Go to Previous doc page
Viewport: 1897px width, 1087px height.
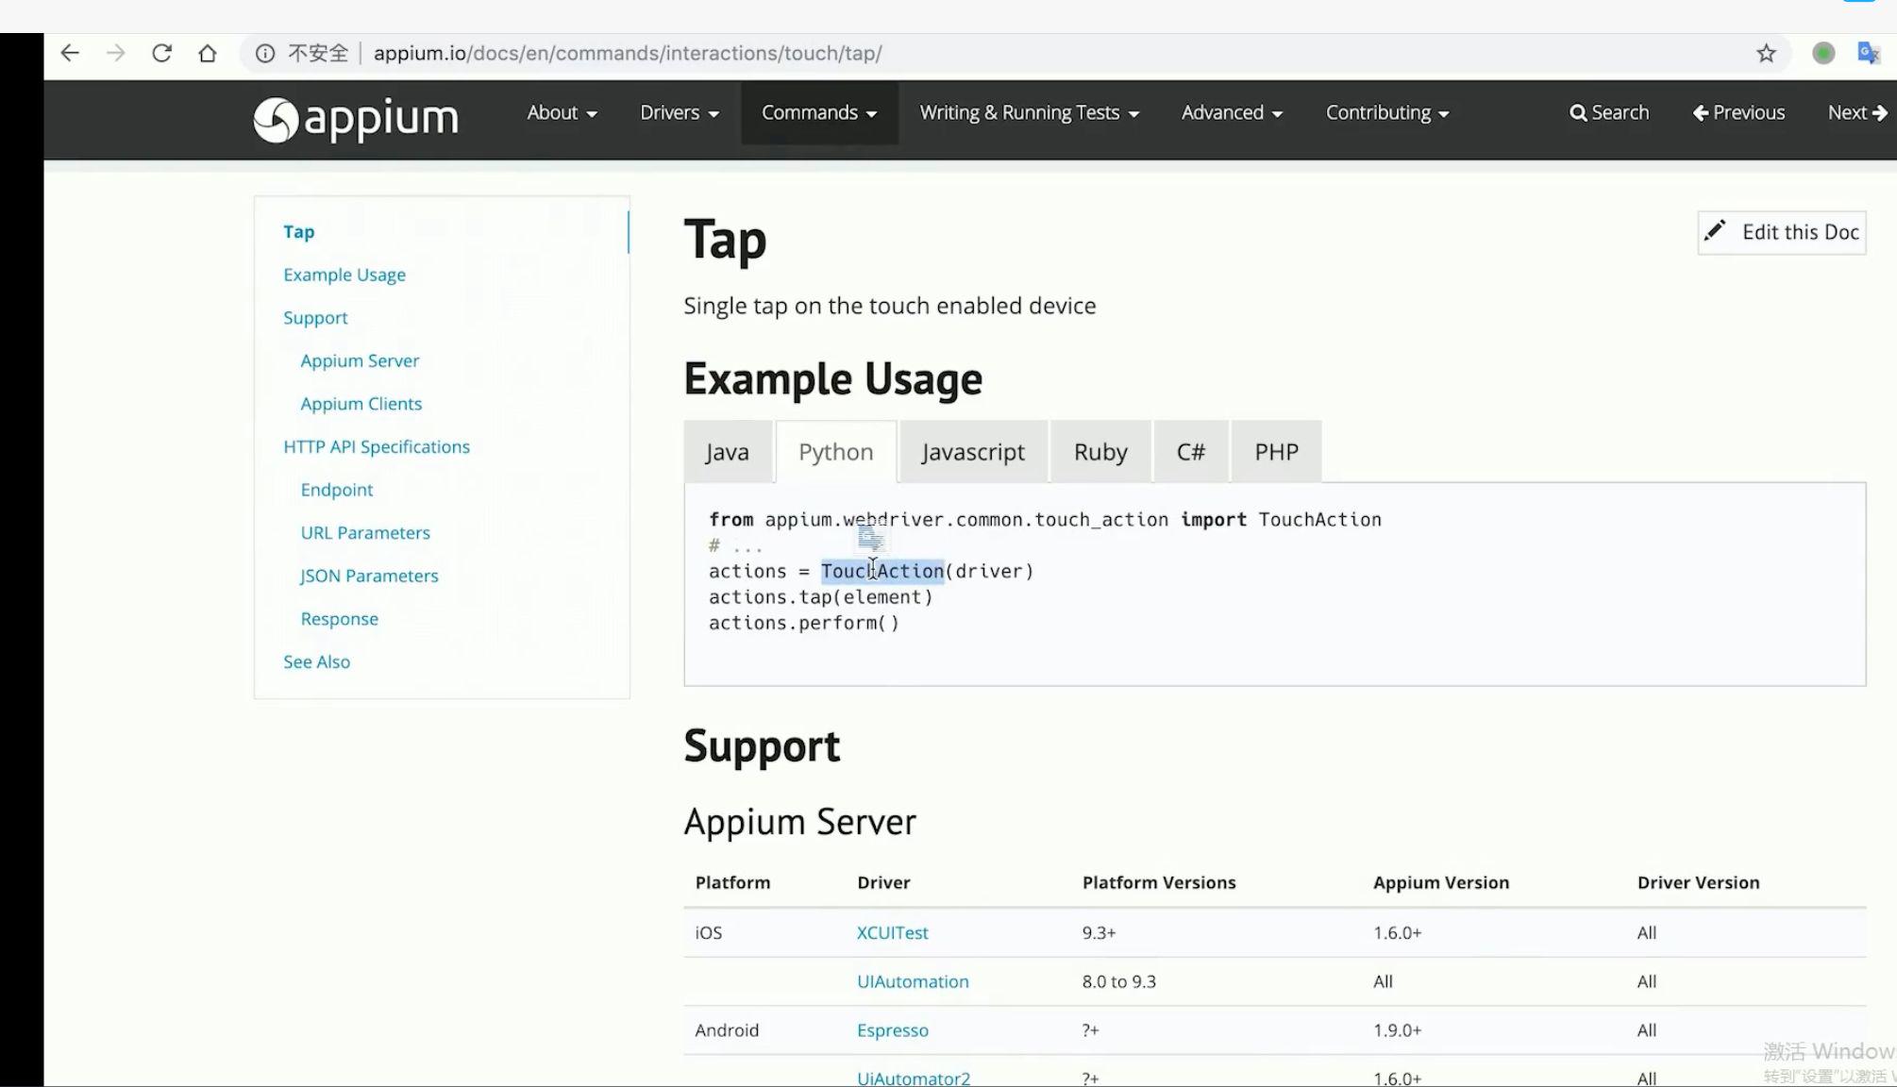pyautogui.click(x=1738, y=112)
